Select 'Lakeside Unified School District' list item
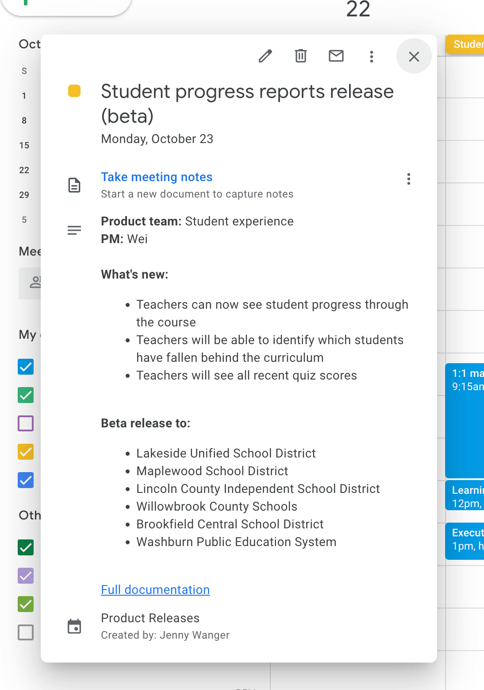The height and width of the screenshot is (690, 484). point(226,453)
